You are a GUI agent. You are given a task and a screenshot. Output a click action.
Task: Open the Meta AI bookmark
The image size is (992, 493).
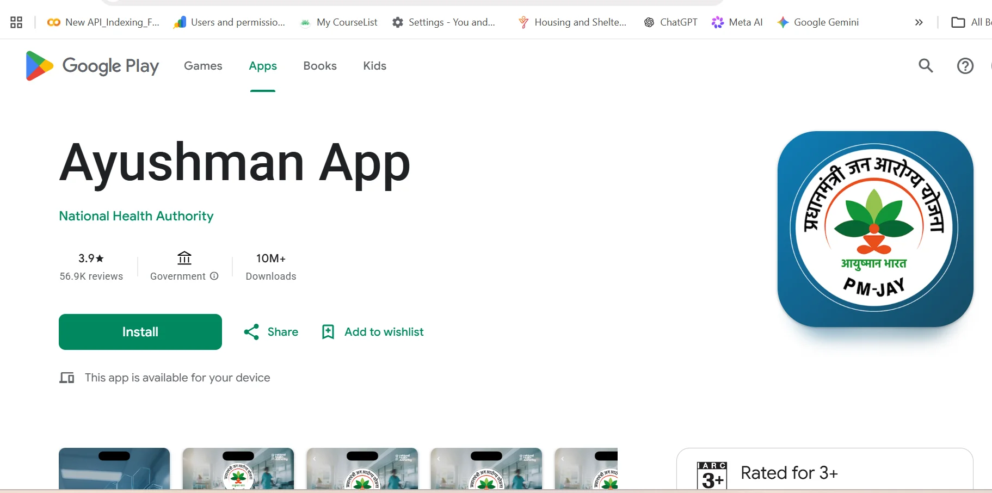pyautogui.click(x=737, y=22)
